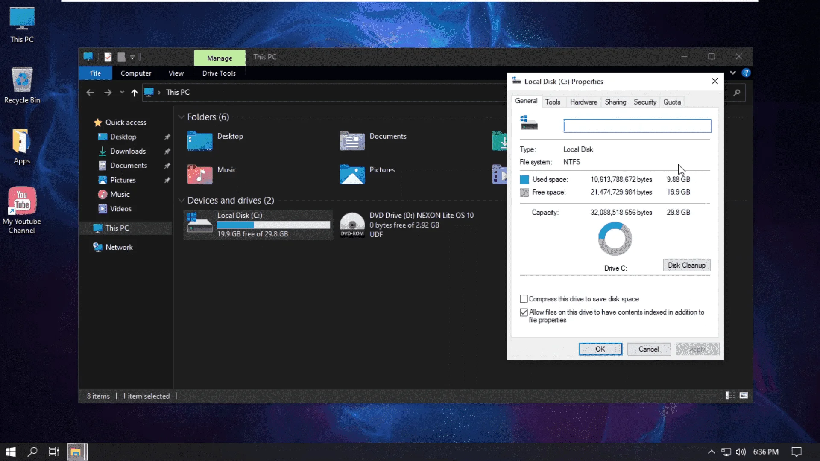Open the File menu

click(95, 73)
